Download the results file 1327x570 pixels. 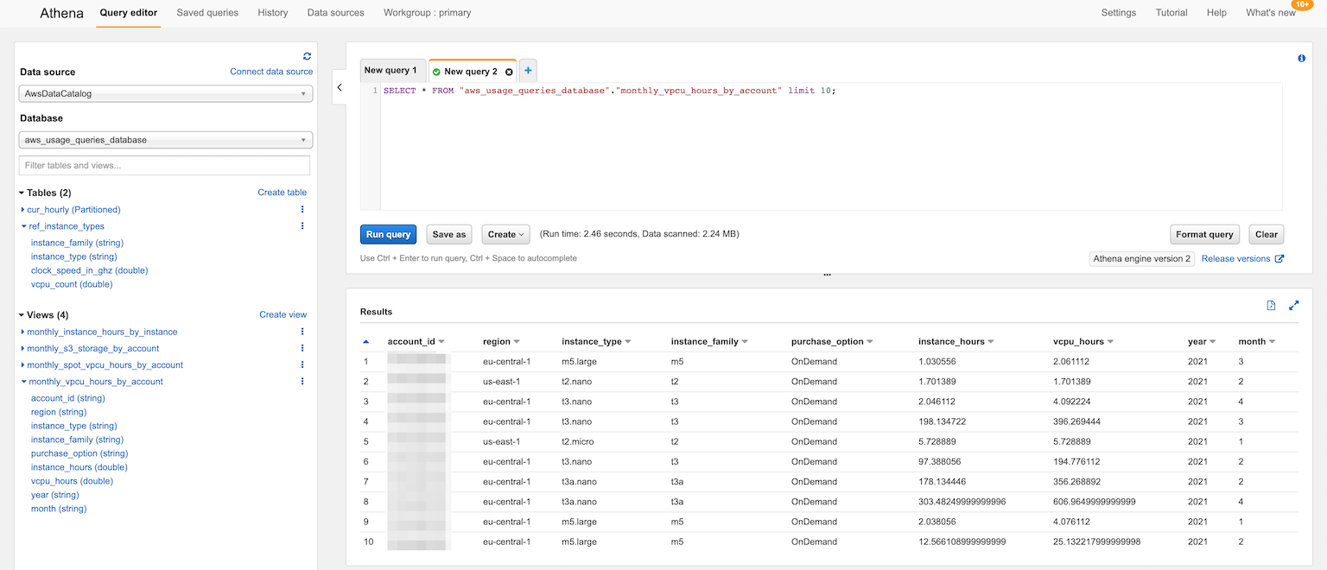pyautogui.click(x=1271, y=306)
